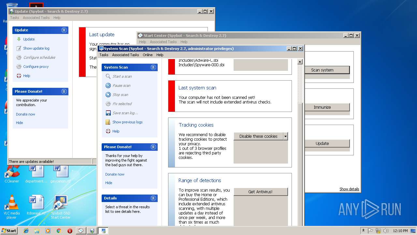Click the Configure proxy icon

click(x=19, y=67)
